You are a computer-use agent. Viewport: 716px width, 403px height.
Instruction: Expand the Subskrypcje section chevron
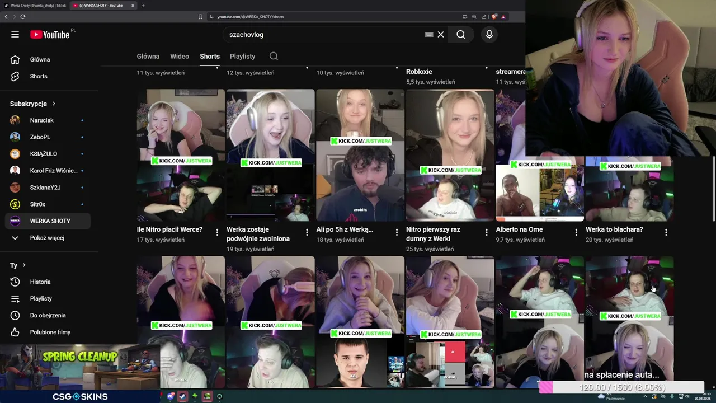pyautogui.click(x=54, y=104)
